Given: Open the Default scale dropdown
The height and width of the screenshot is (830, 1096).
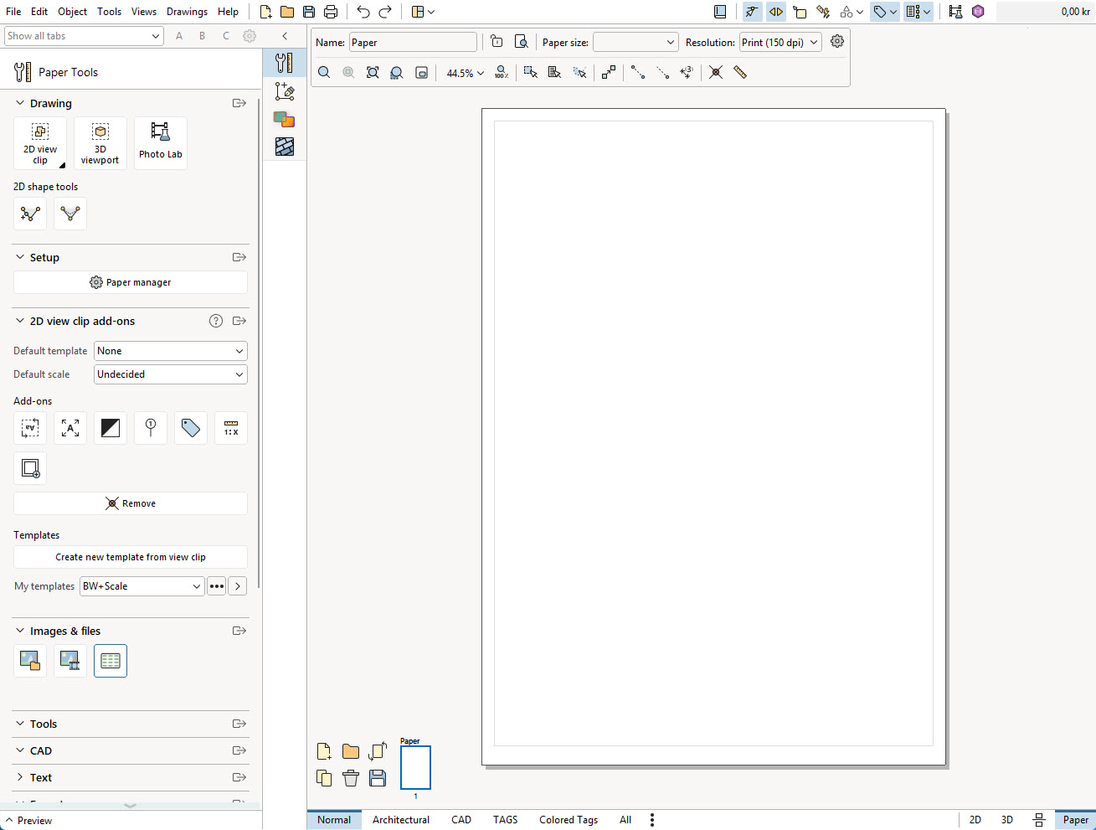Looking at the screenshot, I should [171, 374].
